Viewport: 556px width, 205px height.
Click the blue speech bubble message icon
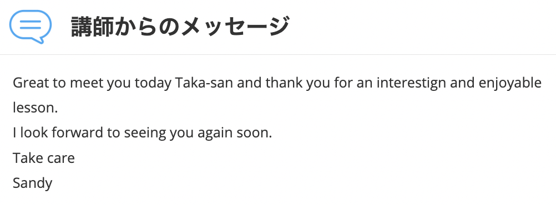(31, 27)
